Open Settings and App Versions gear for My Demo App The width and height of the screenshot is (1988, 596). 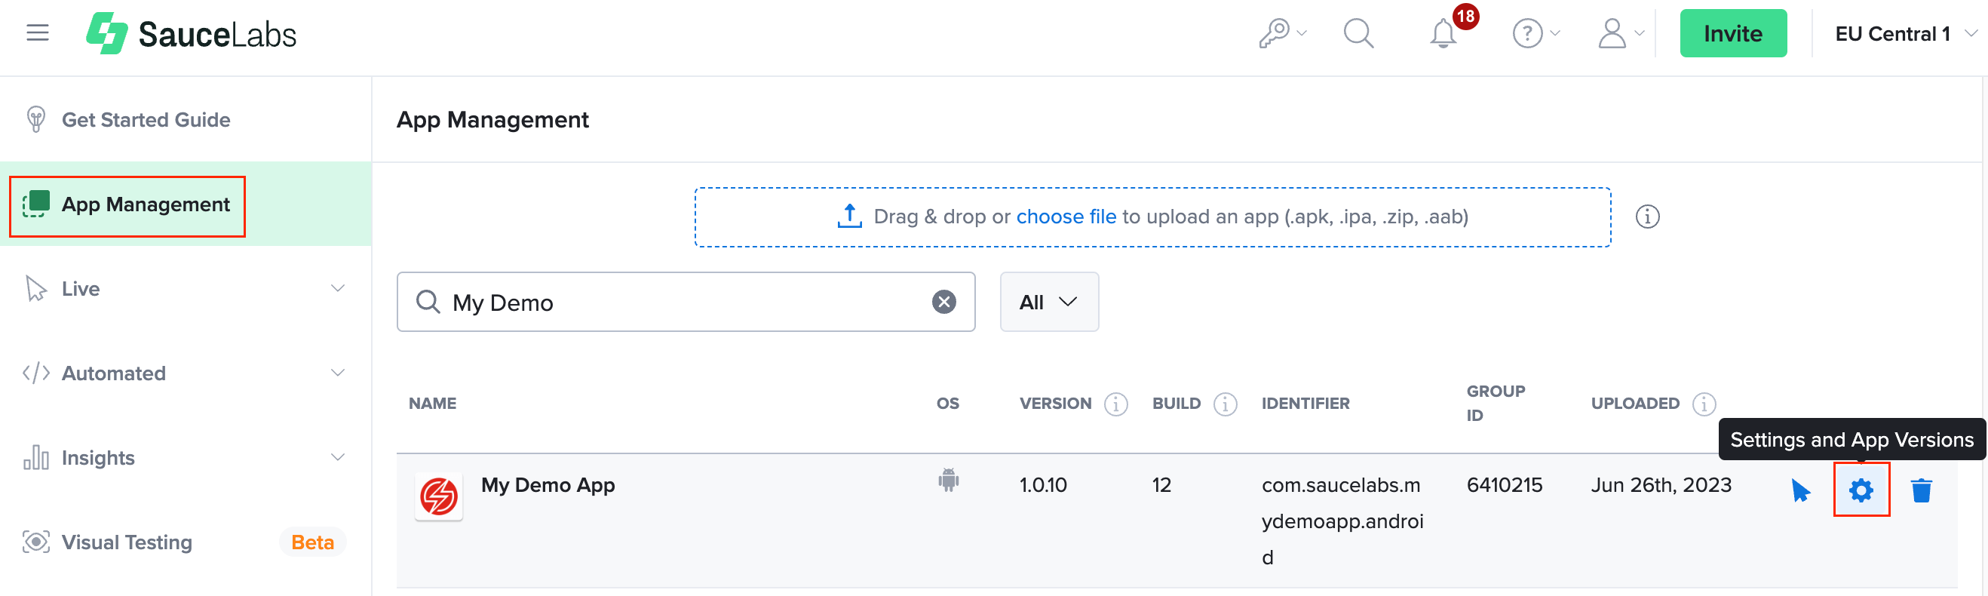1861,490
